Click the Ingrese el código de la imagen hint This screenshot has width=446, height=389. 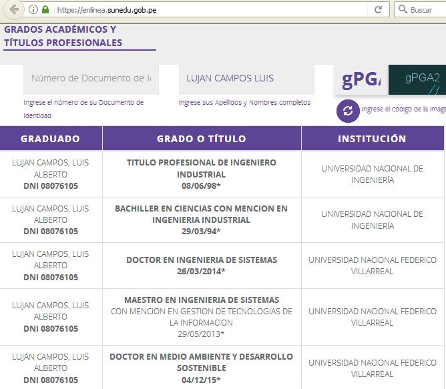403,109
